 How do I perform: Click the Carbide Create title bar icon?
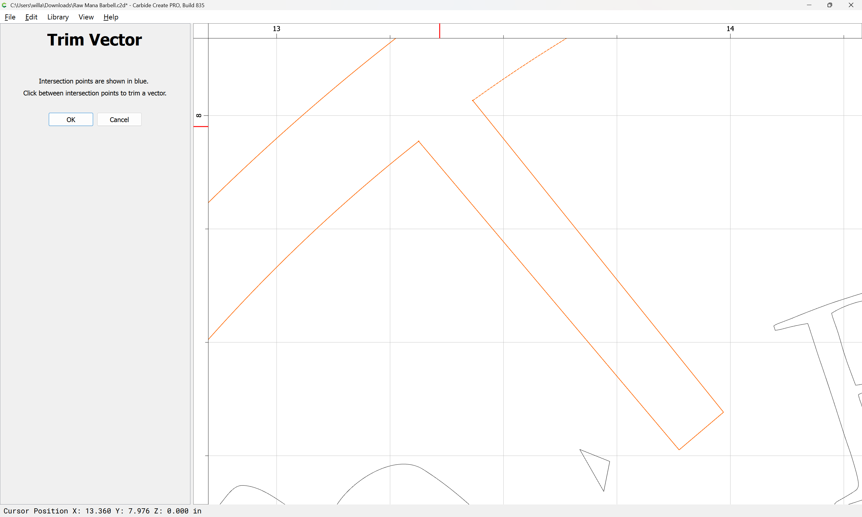tap(4, 5)
